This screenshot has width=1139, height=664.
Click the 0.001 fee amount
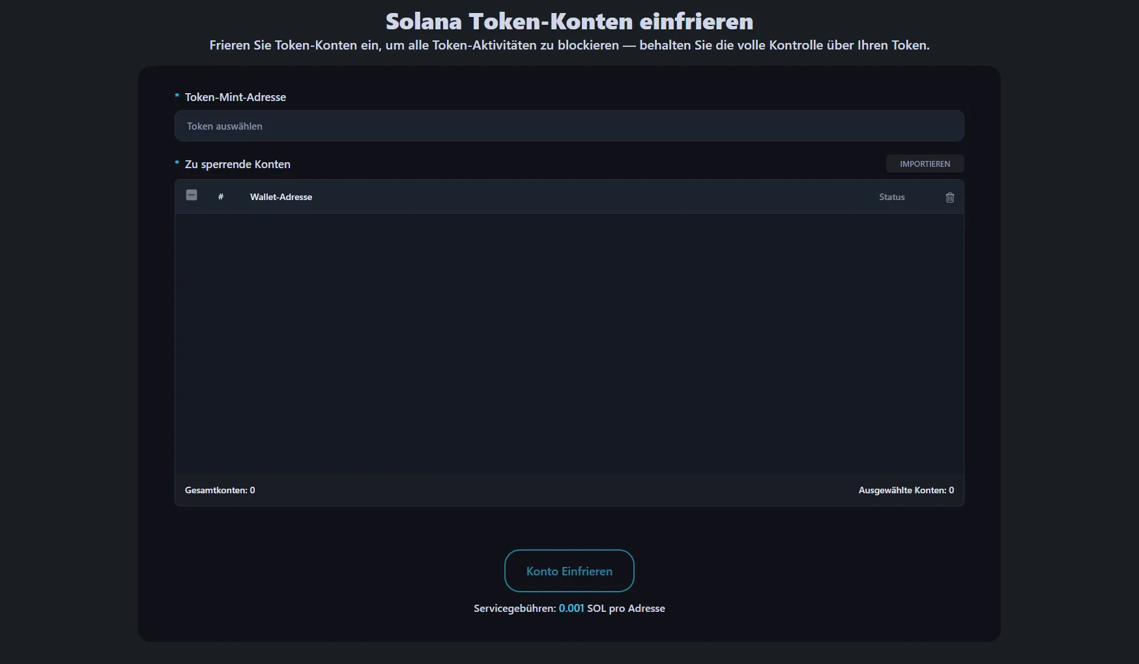(571, 608)
